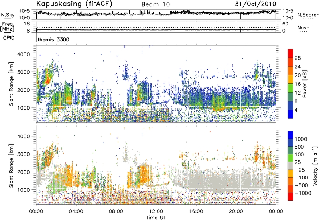This screenshot has width=319, height=220.
Task: Click the left '10^5' noise axis tick
Action: [x=24, y=11]
